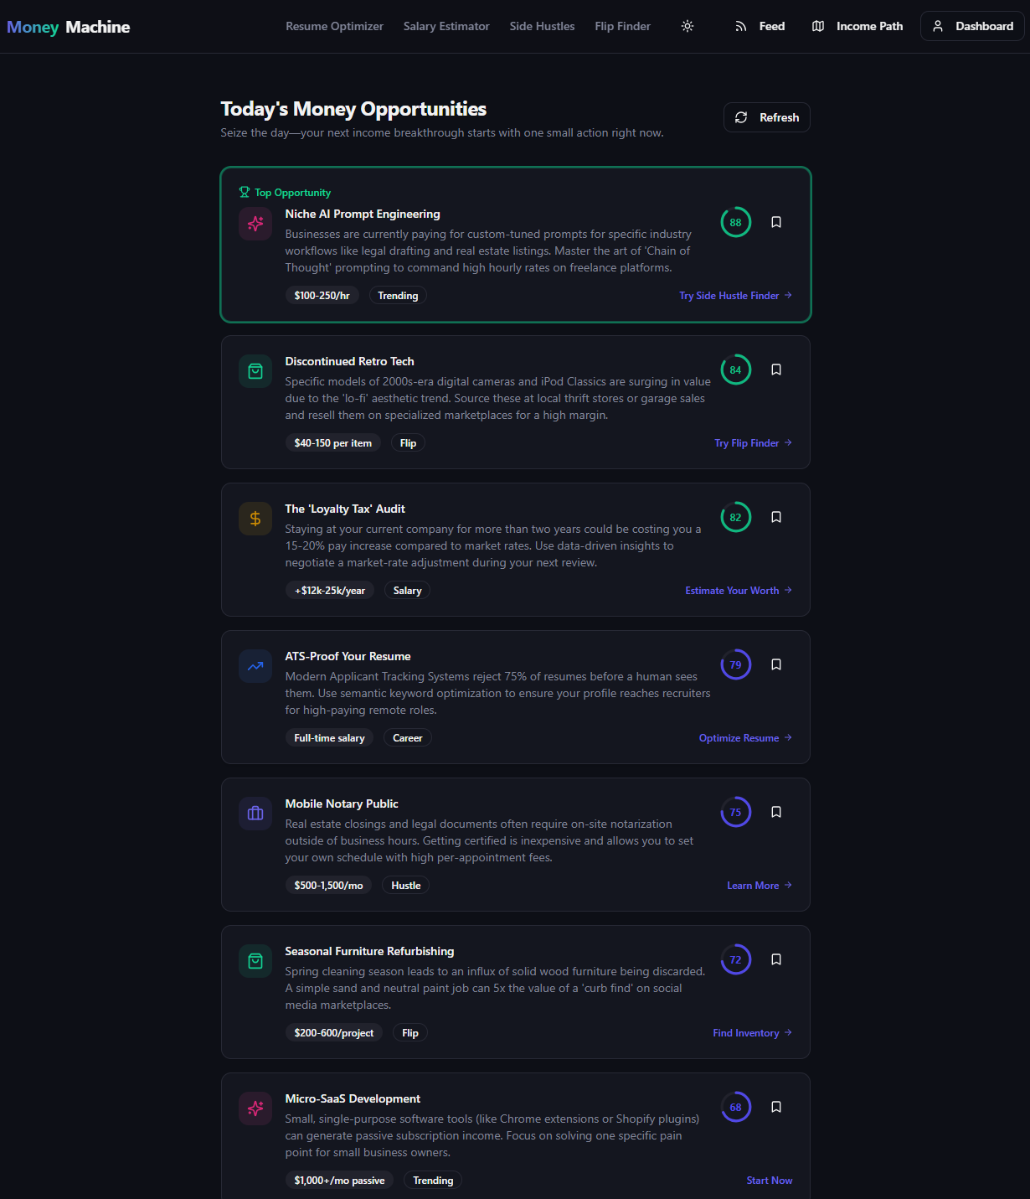1030x1199 pixels.
Task: Bookmark the Discontinued Retro Tech opportunity
Action: click(776, 370)
